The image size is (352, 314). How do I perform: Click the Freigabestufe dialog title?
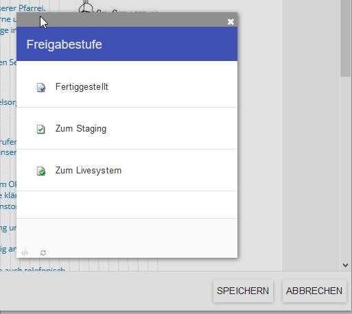point(64,45)
